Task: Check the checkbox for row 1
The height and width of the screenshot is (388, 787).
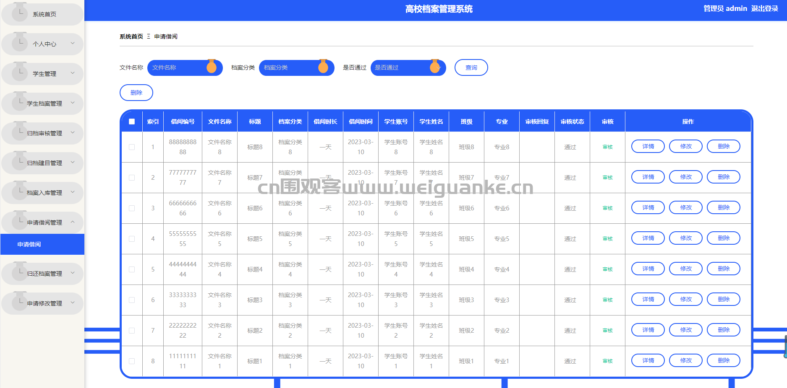Action: [x=132, y=147]
